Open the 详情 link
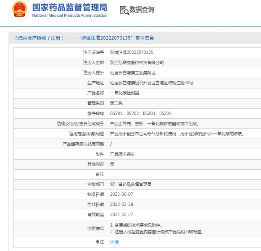The height and width of the screenshot is (251, 261). [x=114, y=242]
